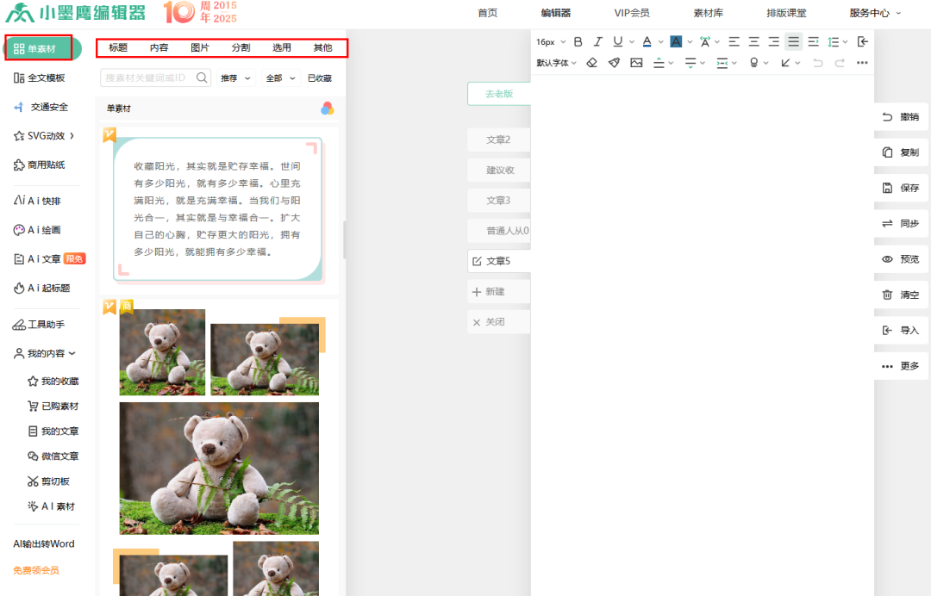Click the material keyword search field
Screen dimensions: 931x596
point(147,78)
